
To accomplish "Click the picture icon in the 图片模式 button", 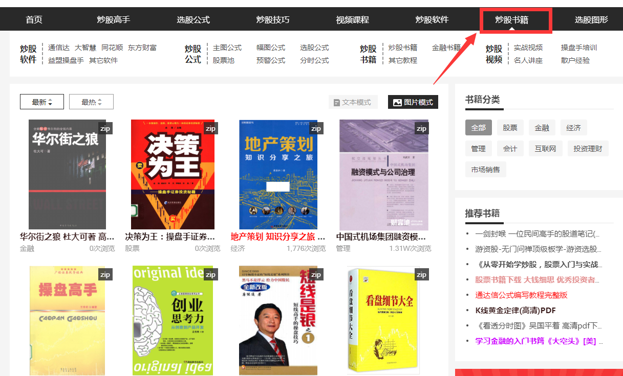I will point(397,102).
